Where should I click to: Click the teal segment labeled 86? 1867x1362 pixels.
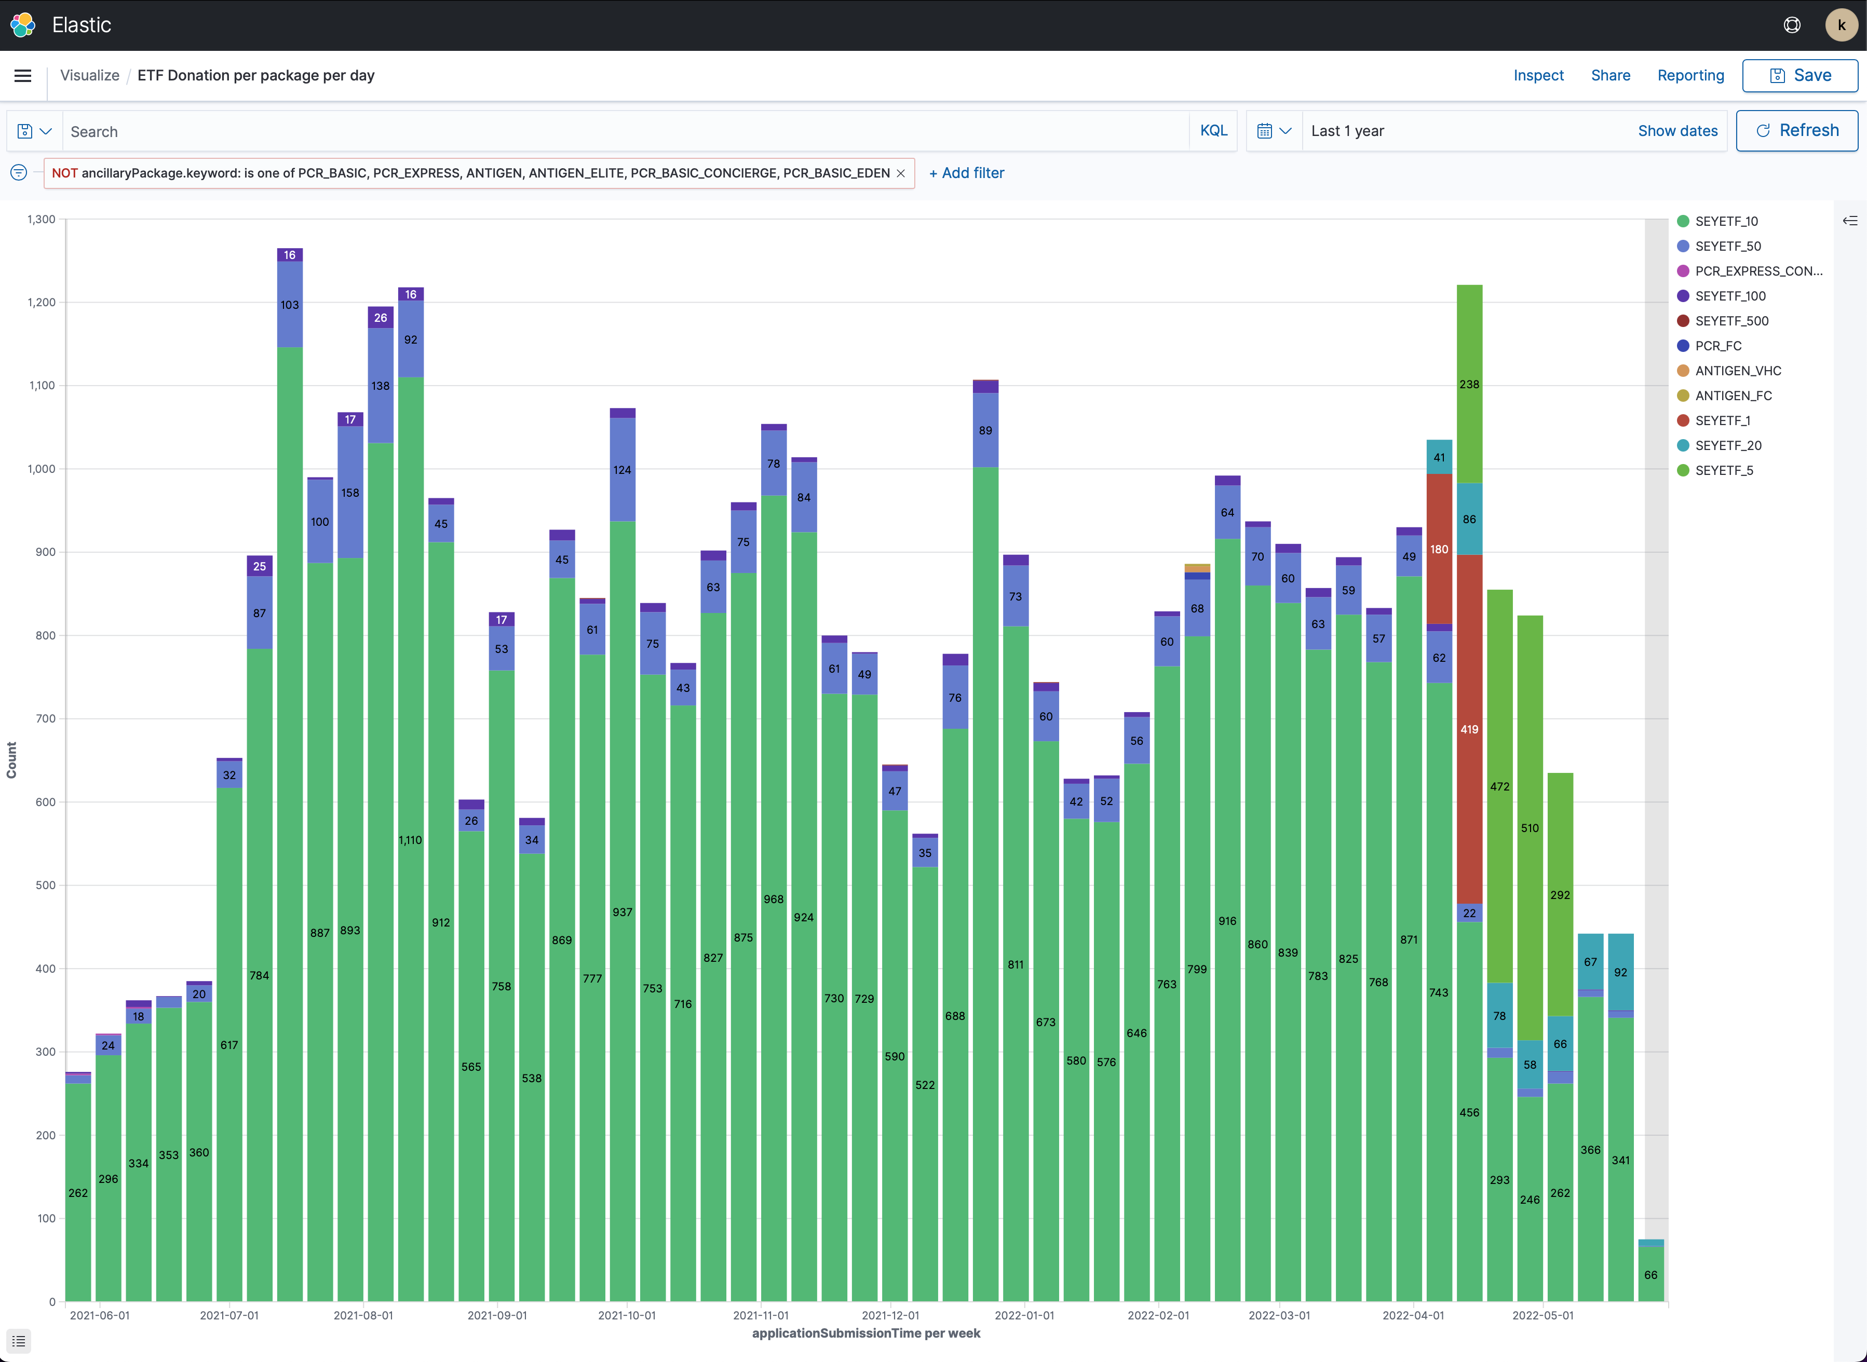pyautogui.click(x=1469, y=519)
